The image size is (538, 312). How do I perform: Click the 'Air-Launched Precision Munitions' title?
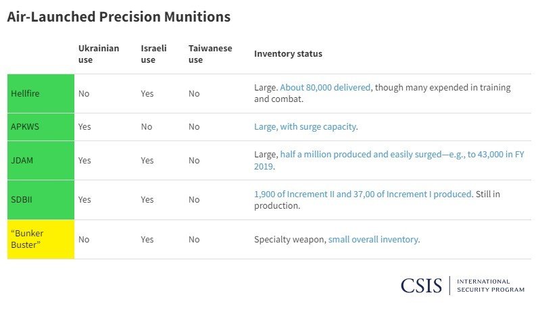point(118,17)
